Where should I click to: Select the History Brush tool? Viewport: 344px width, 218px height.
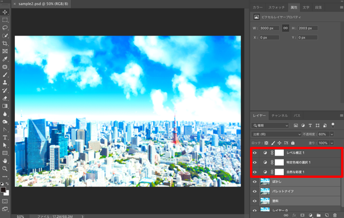tap(5, 91)
